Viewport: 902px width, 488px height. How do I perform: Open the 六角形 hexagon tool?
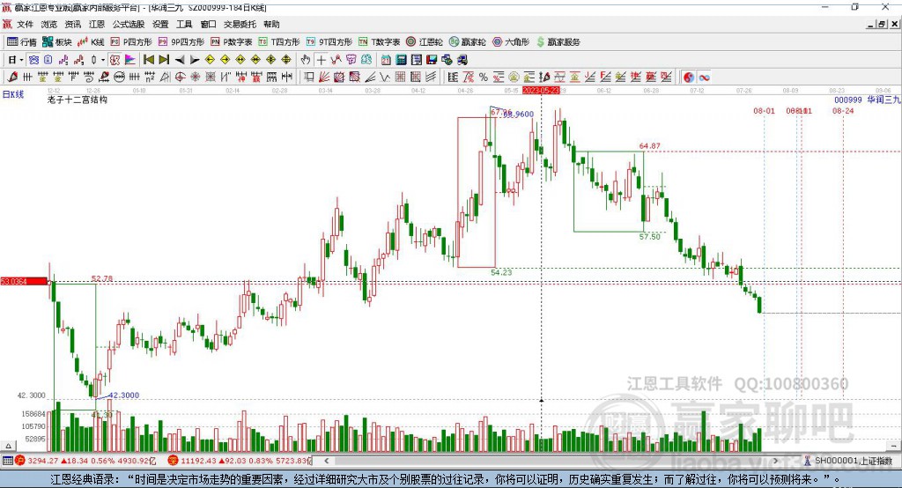click(x=511, y=42)
